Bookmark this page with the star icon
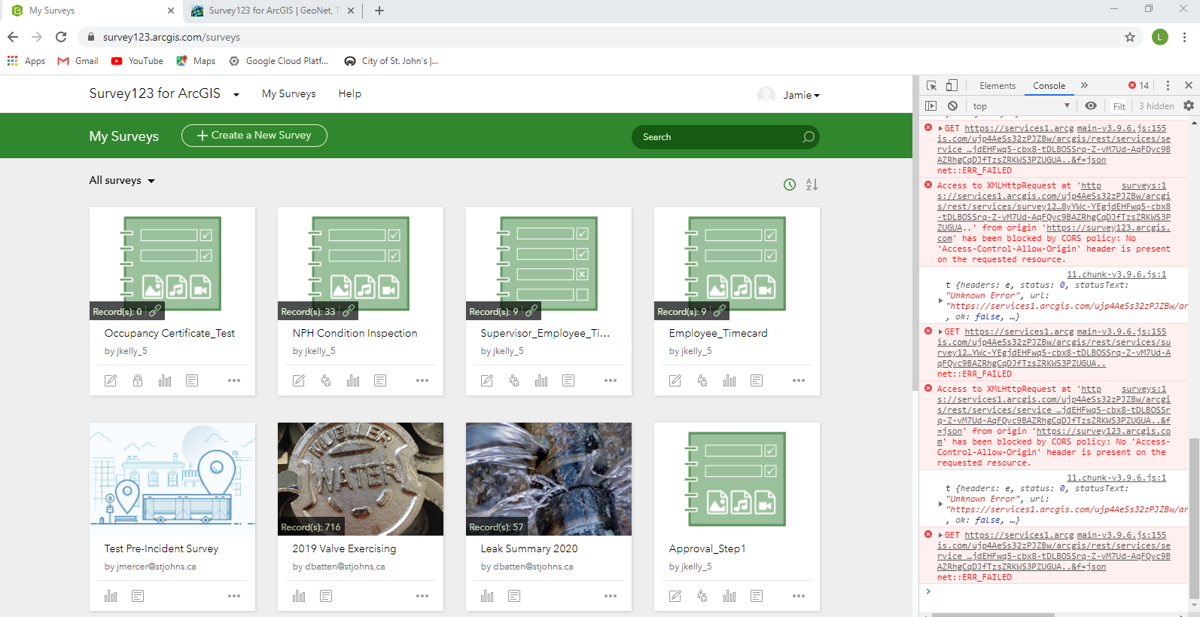 click(x=1130, y=37)
